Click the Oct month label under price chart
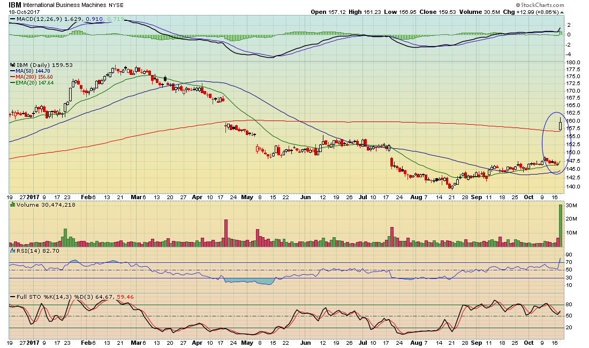 tap(529, 197)
